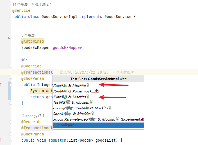This screenshot has width=198, height=145.
Task: Click the goodsExMapper field name
Action: 67,47
